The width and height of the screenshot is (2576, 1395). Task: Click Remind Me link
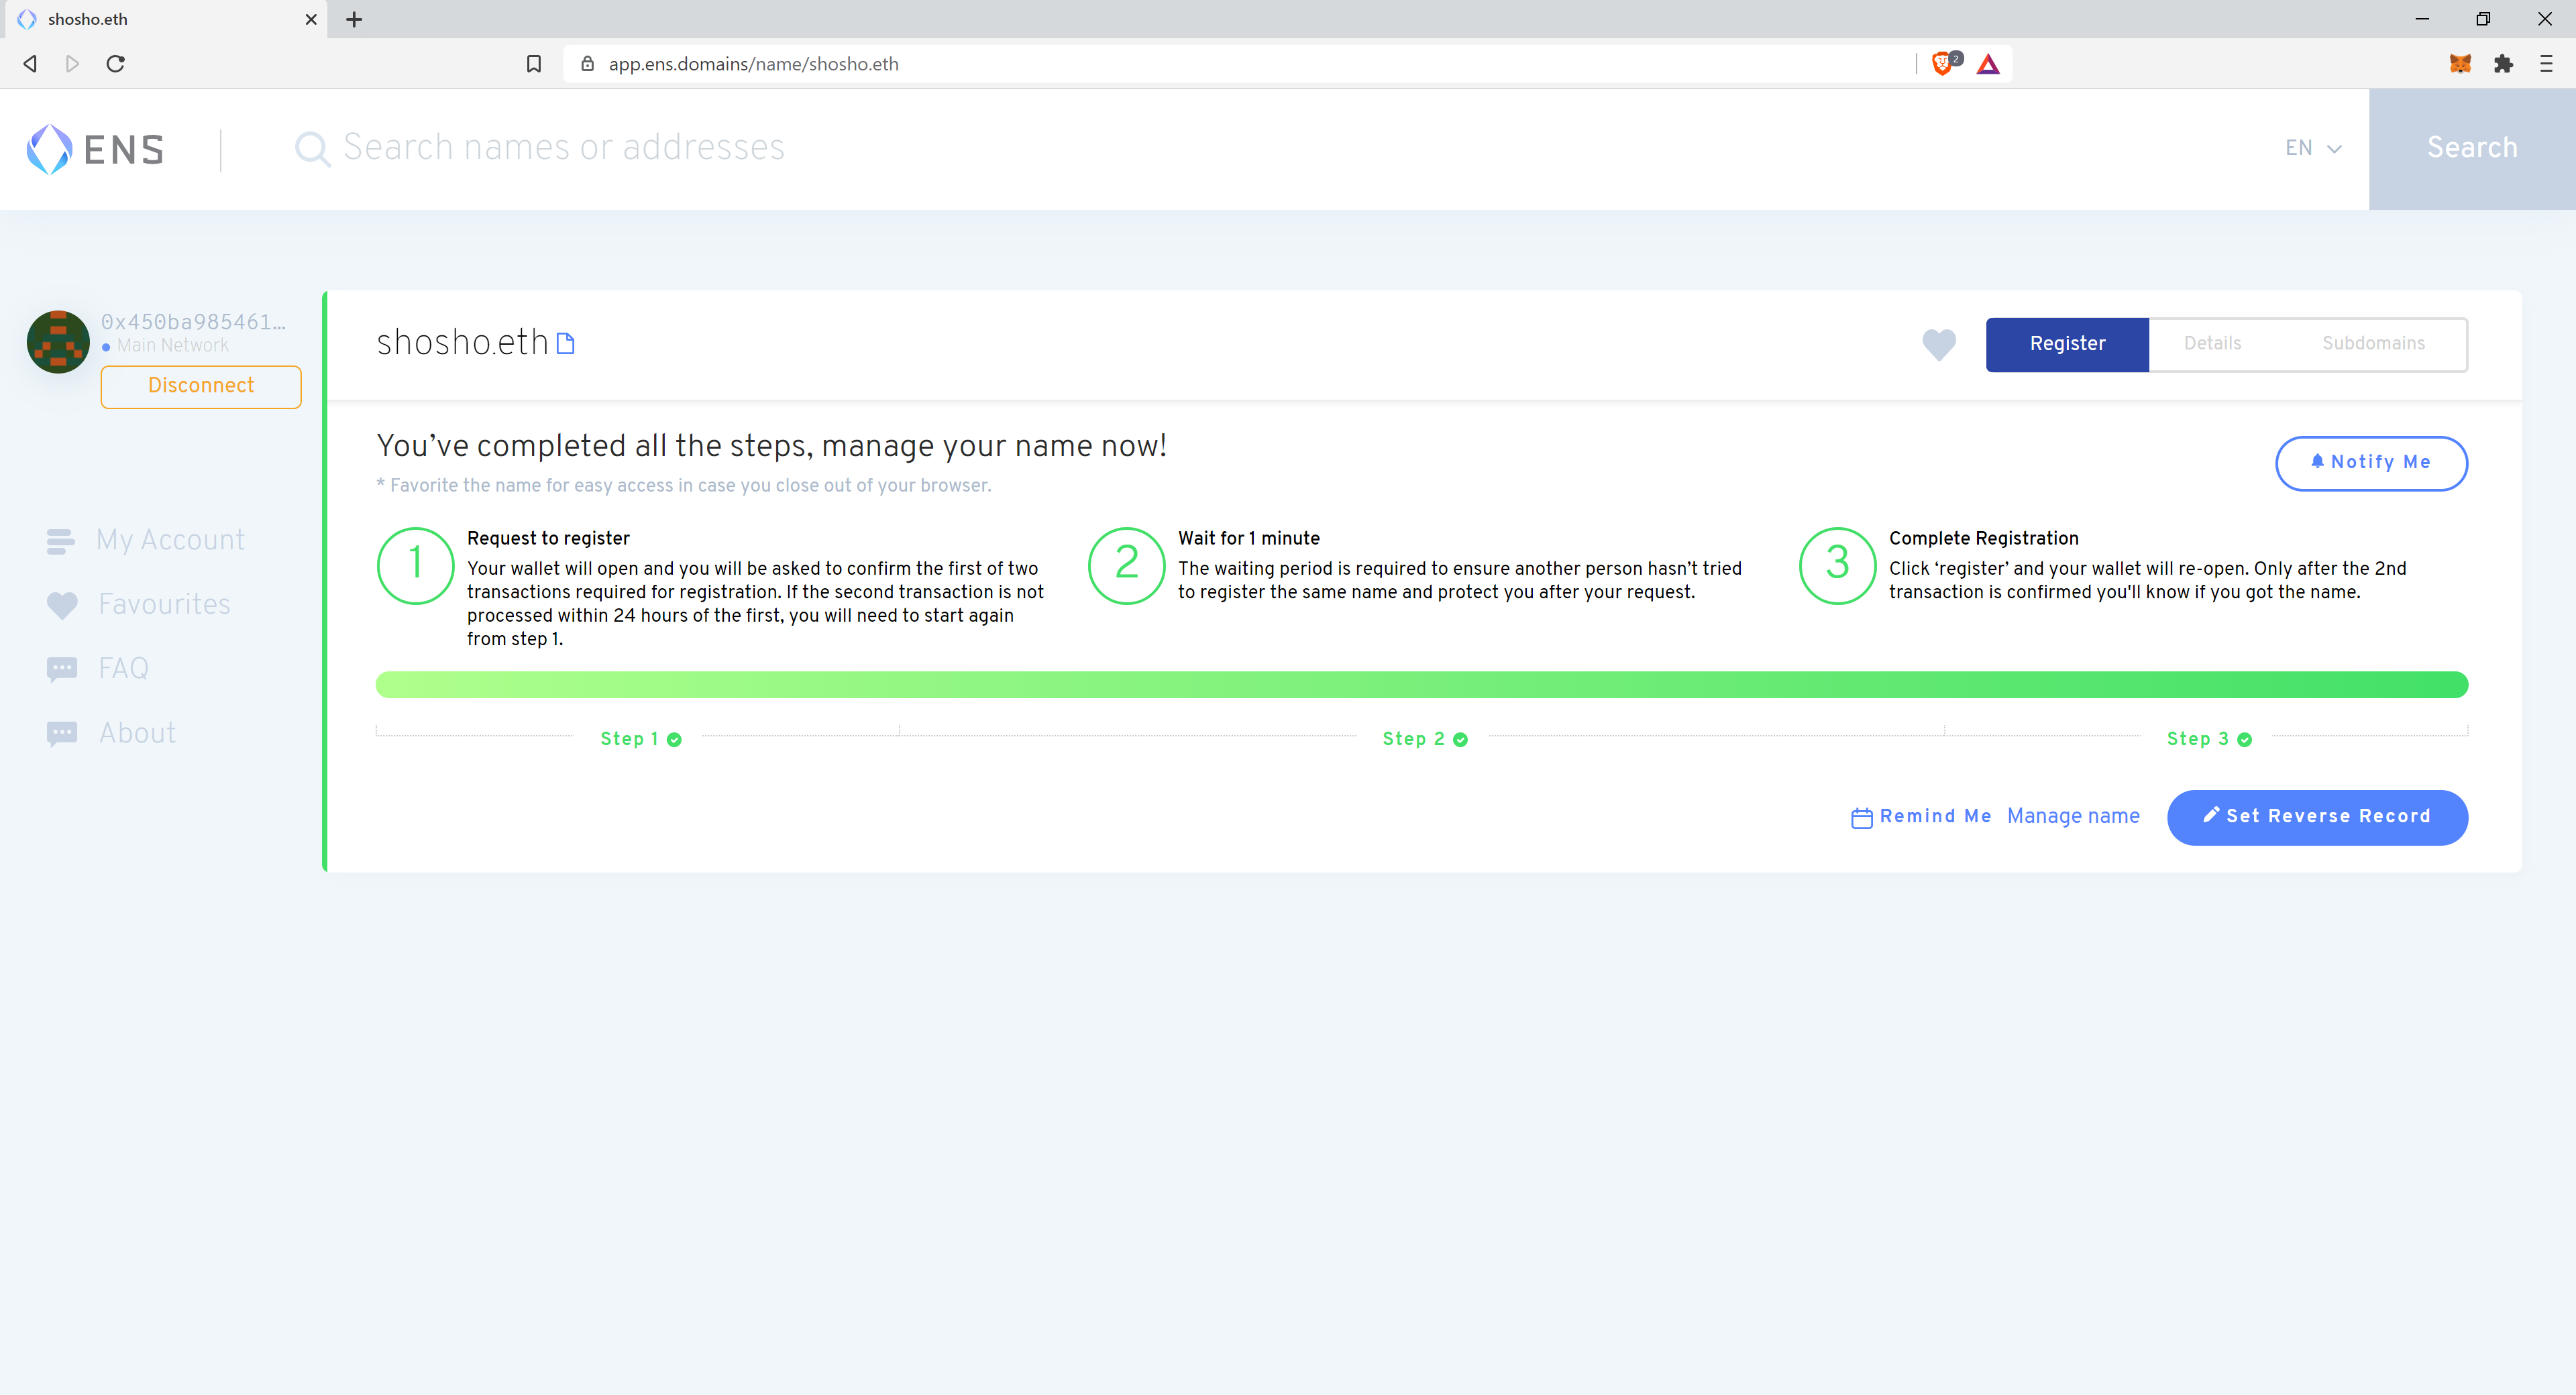1921,817
